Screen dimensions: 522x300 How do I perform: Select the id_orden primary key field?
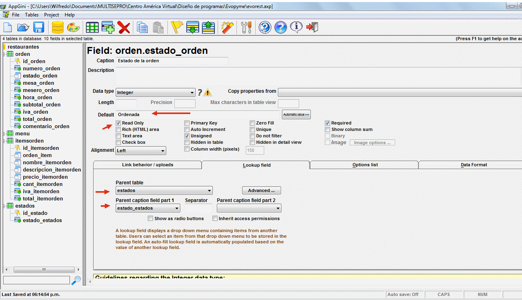click(x=34, y=61)
